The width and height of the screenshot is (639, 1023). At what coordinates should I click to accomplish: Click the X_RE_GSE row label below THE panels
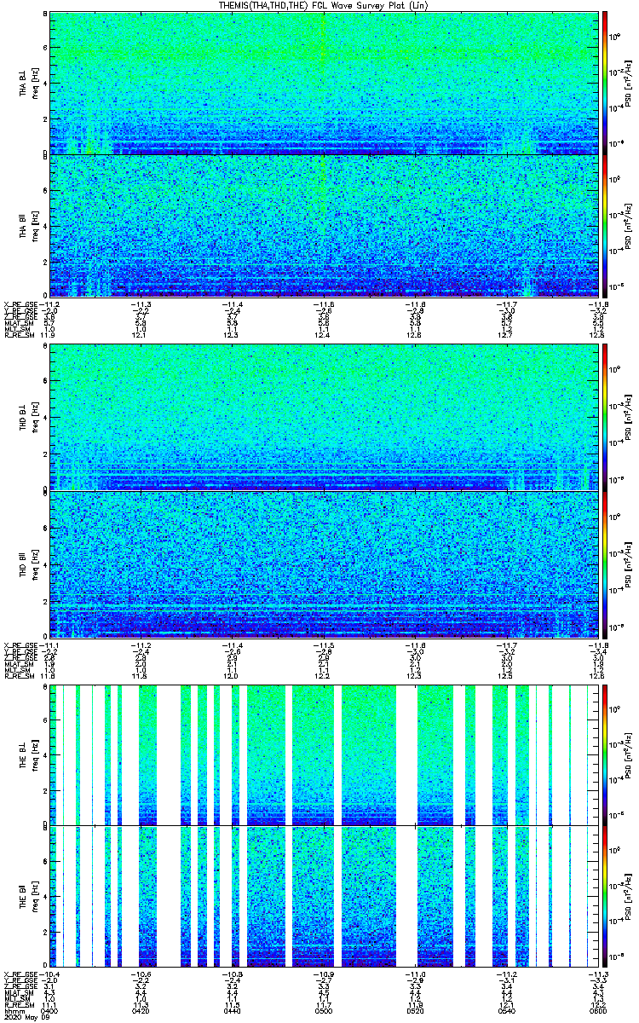(20, 974)
